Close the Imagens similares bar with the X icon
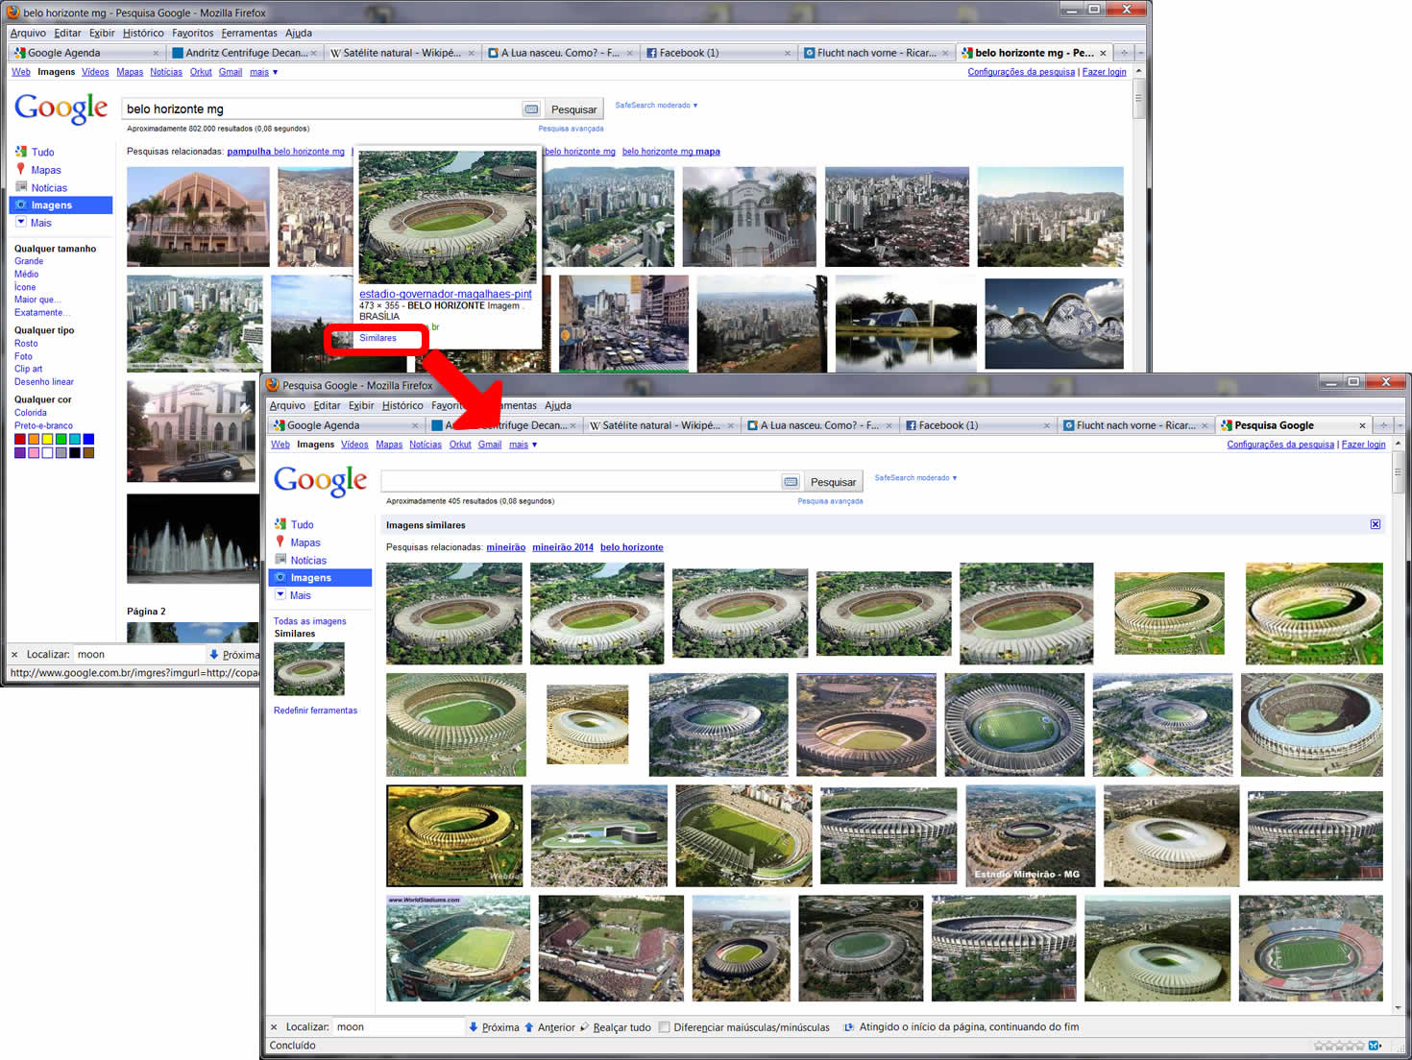This screenshot has width=1412, height=1060. coord(1375,524)
